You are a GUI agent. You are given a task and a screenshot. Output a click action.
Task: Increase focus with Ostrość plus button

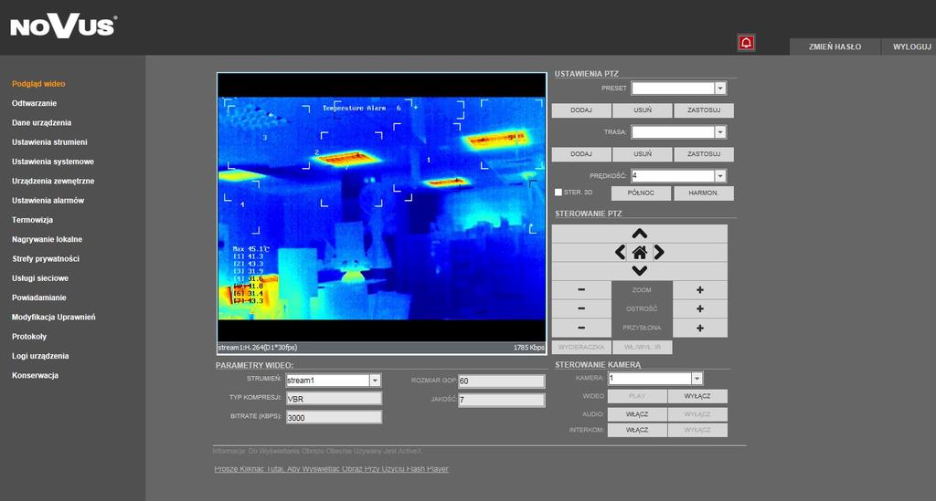699,309
